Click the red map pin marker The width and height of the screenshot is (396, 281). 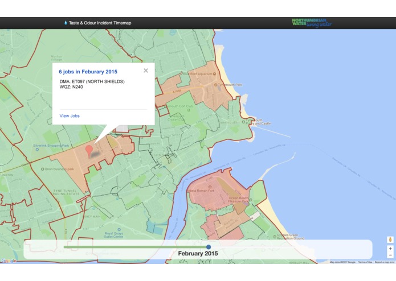[89, 151]
